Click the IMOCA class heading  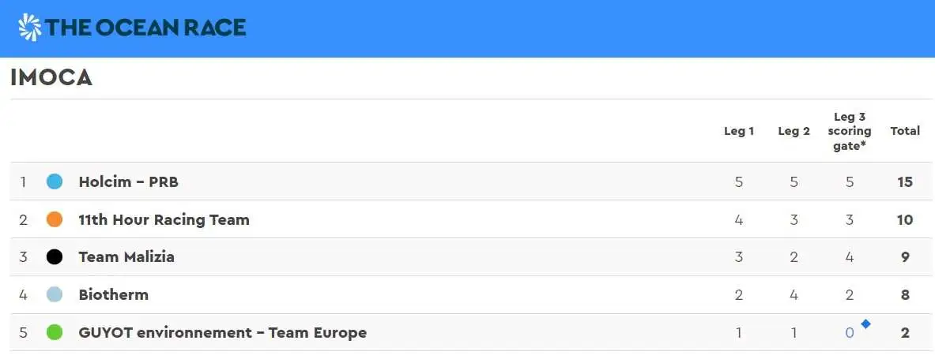tap(51, 77)
